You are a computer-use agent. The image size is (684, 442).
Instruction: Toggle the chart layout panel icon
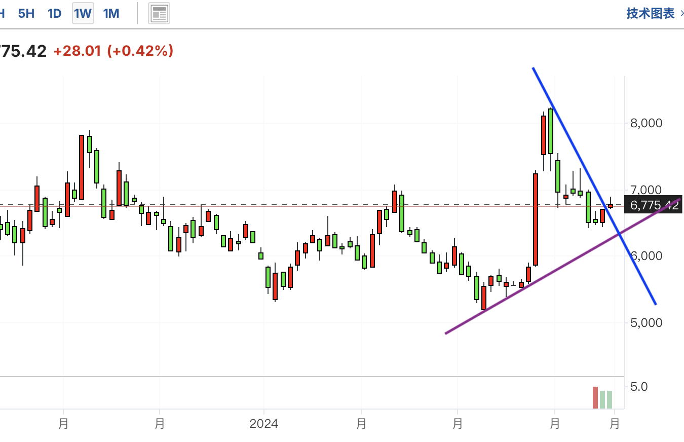[159, 14]
